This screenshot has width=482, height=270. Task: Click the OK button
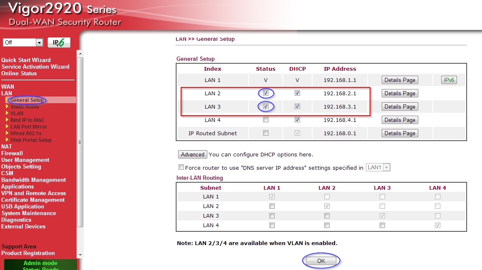321,261
